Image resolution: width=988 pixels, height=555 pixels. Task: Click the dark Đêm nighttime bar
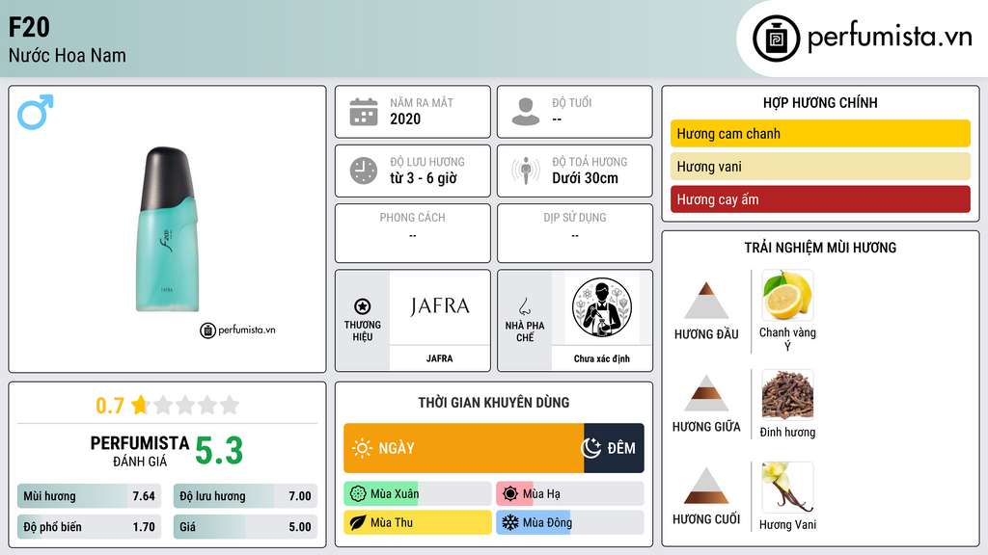(614, 448)
